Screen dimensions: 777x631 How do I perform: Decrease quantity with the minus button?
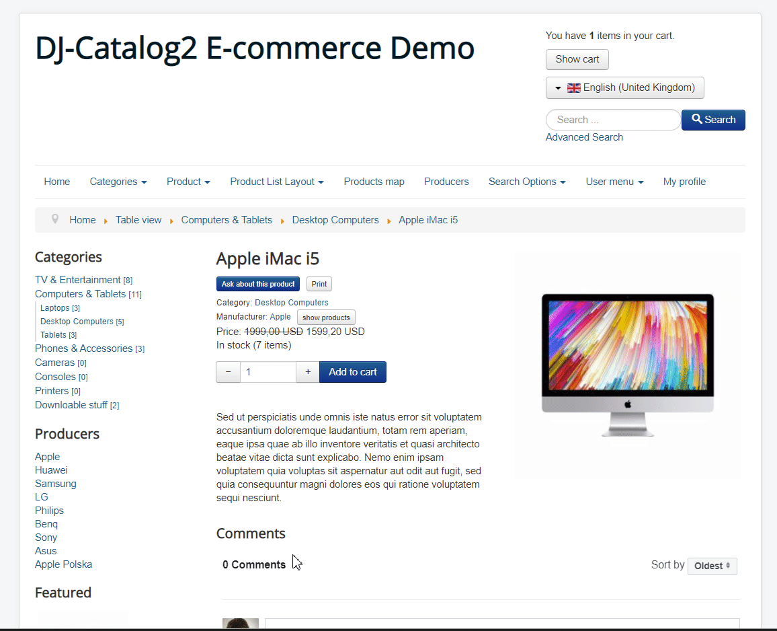[x=229, y=372]
